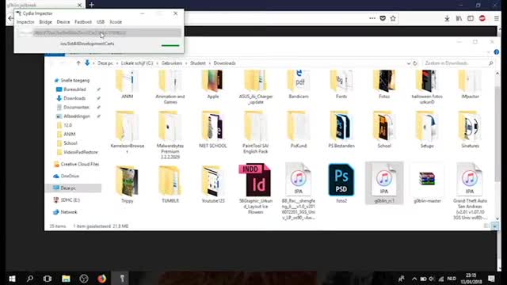Open the ANIM folder in Downloads

[127, 85]
